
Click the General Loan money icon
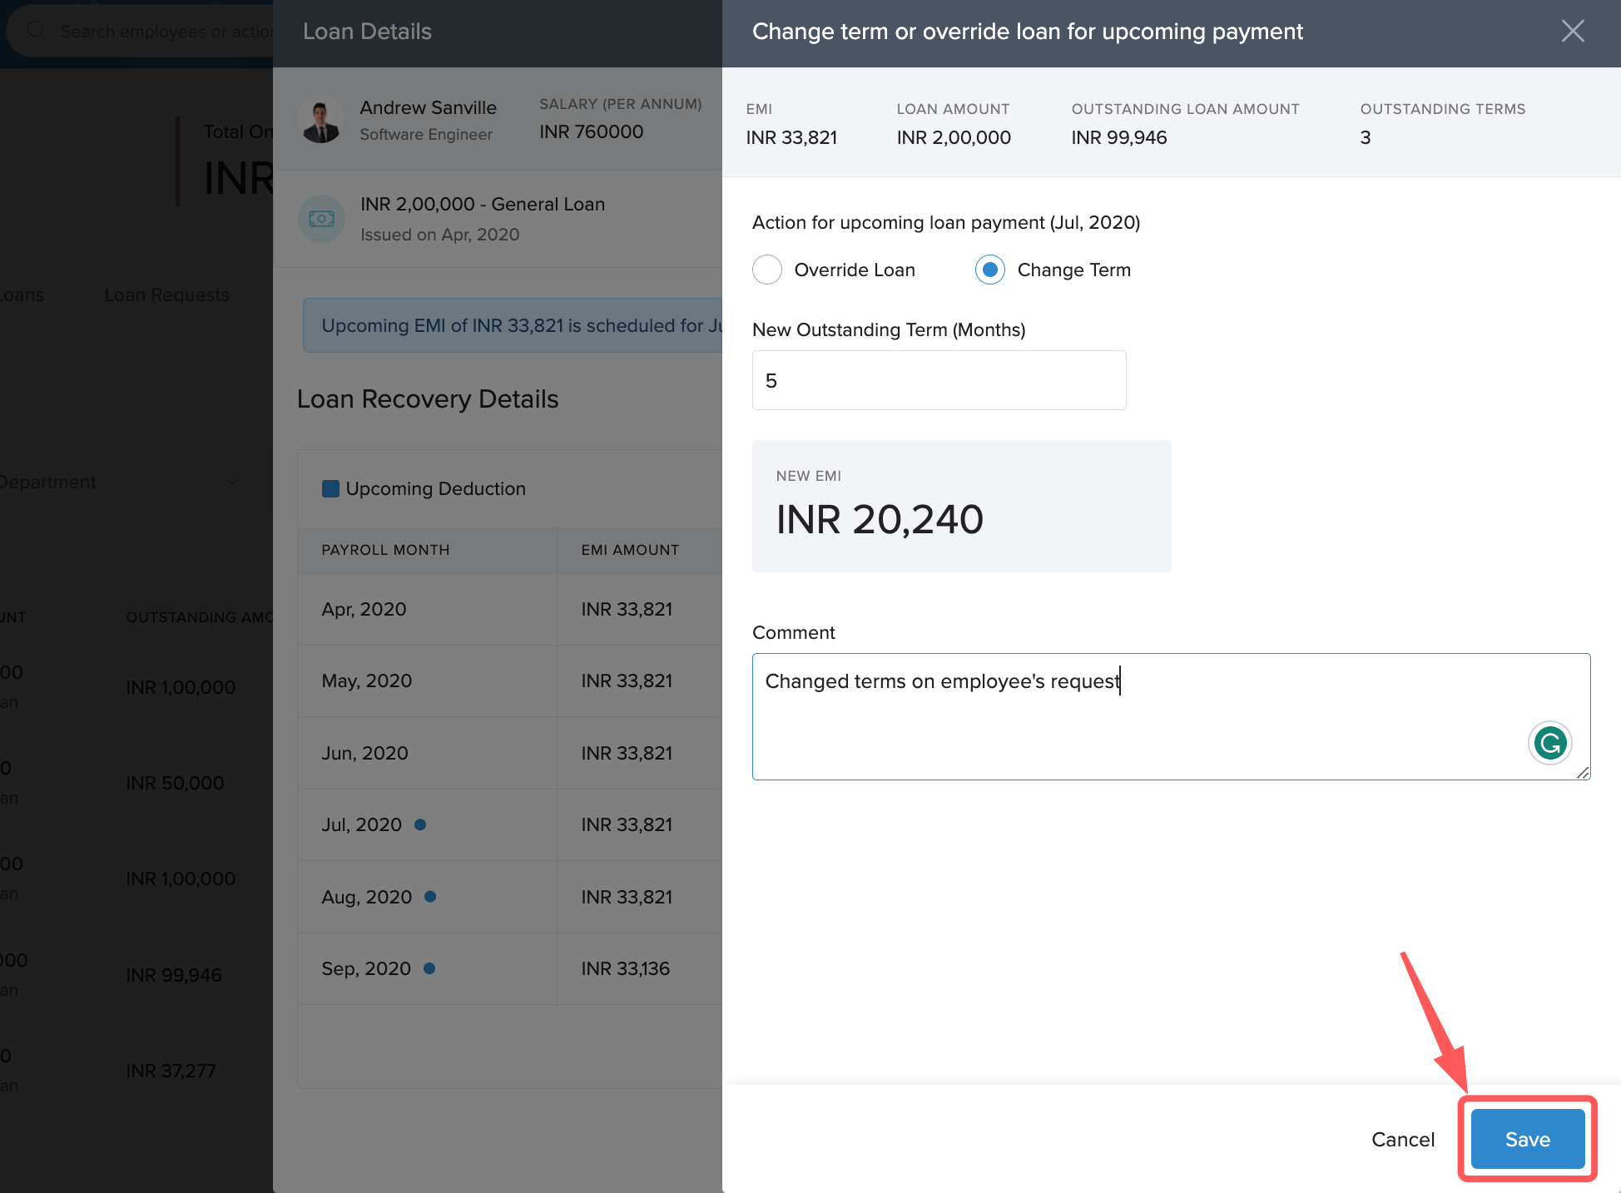321,219
